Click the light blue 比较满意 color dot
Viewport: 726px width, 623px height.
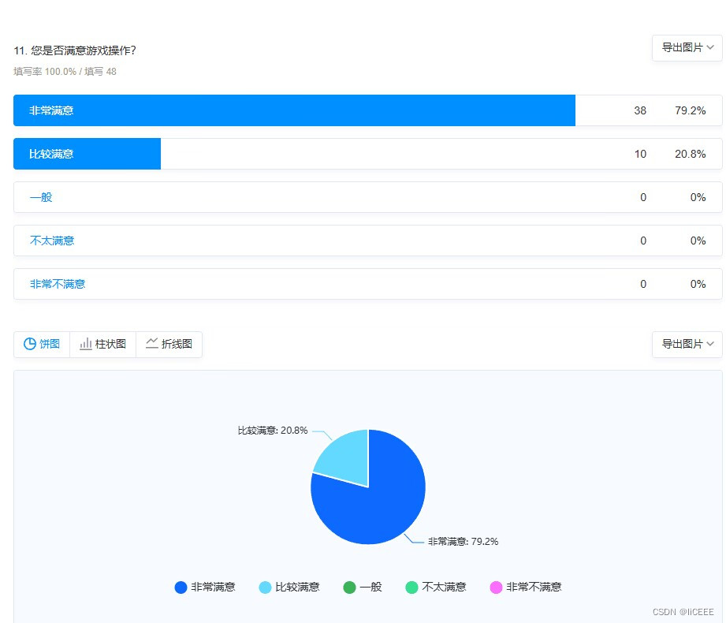click(x=265, y=587)
